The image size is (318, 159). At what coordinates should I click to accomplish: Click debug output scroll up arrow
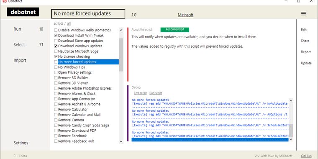coord(291,100)
